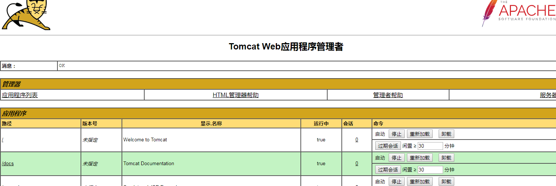Viewport: 556px width, 186px height.
Task: Click the 未指定 version cell in the /docs row
Action: [x=90, y=163]
